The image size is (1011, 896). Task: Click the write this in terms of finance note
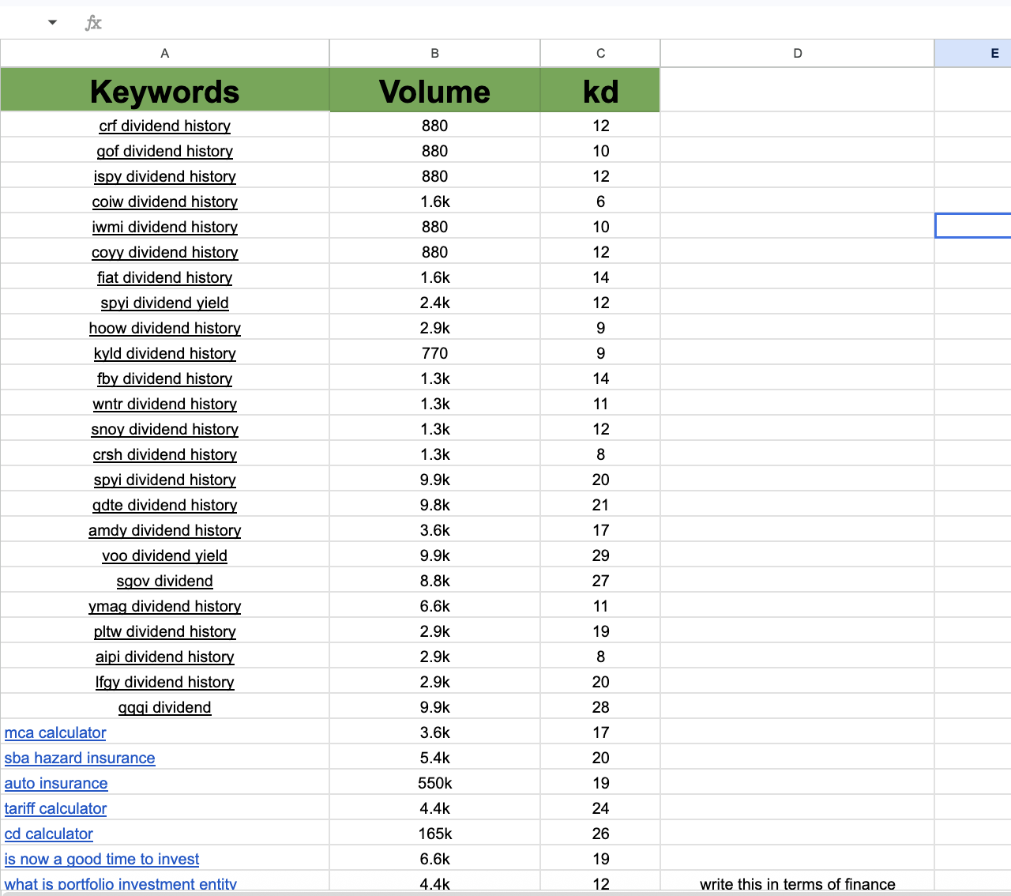(x=798, y=883)
